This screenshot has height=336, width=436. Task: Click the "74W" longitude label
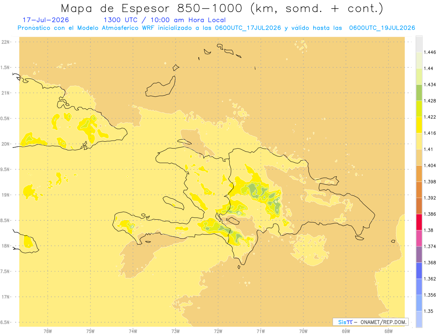[133, 331]
